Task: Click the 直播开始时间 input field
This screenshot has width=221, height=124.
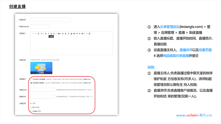Action: coord(40,26)
